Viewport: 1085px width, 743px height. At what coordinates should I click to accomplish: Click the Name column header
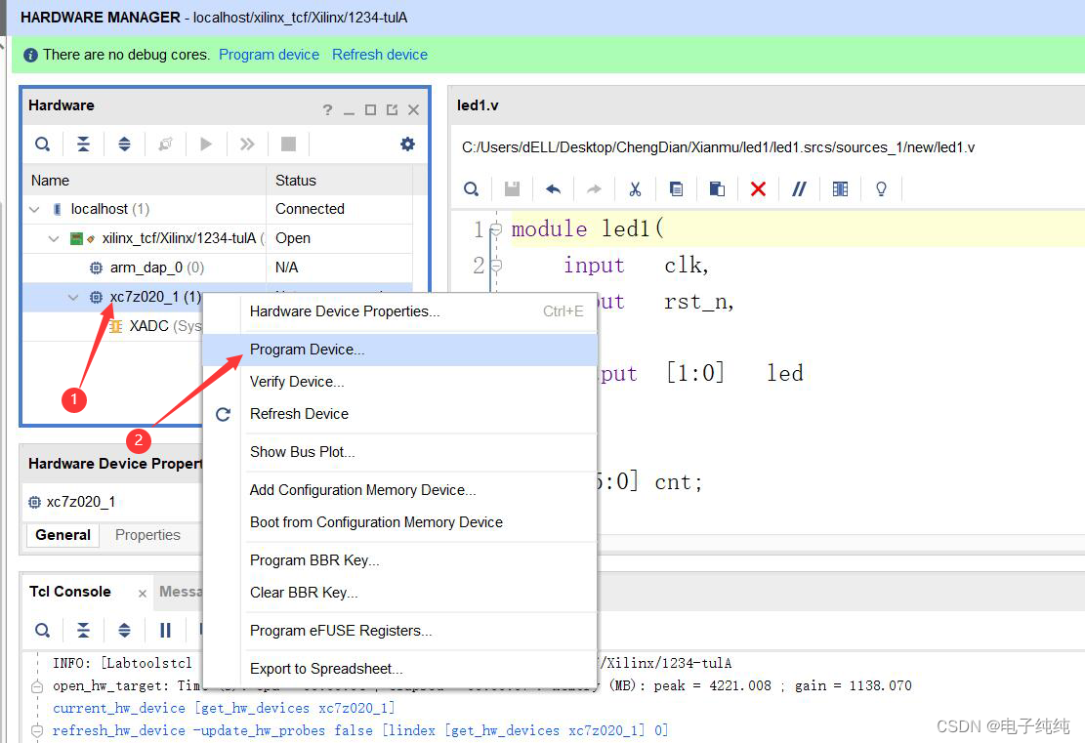point(145,181)
